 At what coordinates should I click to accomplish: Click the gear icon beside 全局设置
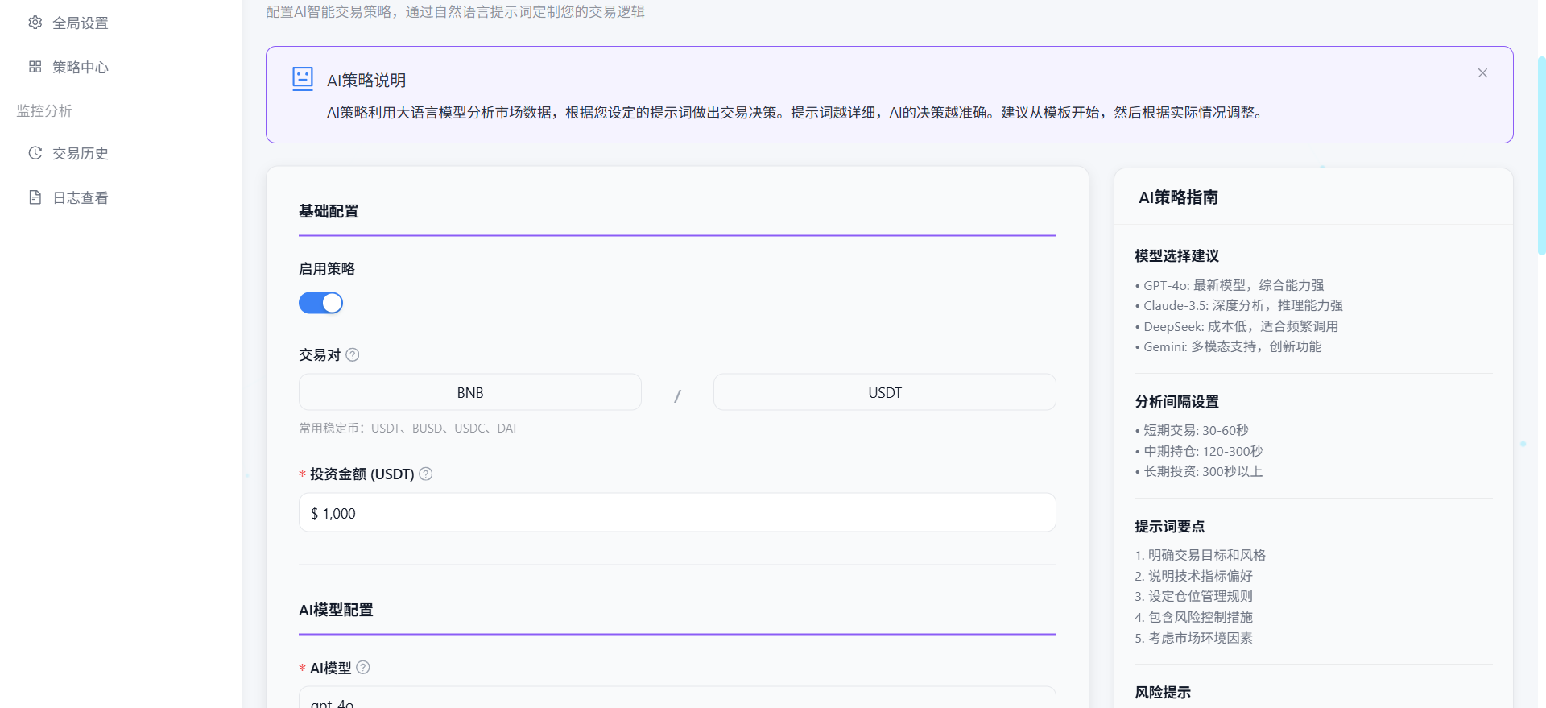pos(35,23)
